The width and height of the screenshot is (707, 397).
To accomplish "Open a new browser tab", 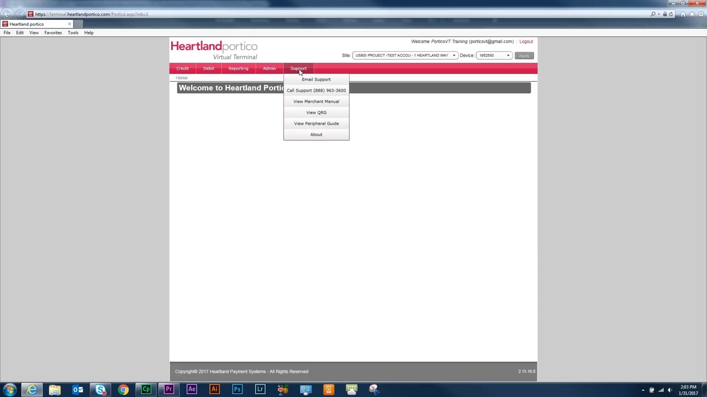I will [x=78, y=24].
